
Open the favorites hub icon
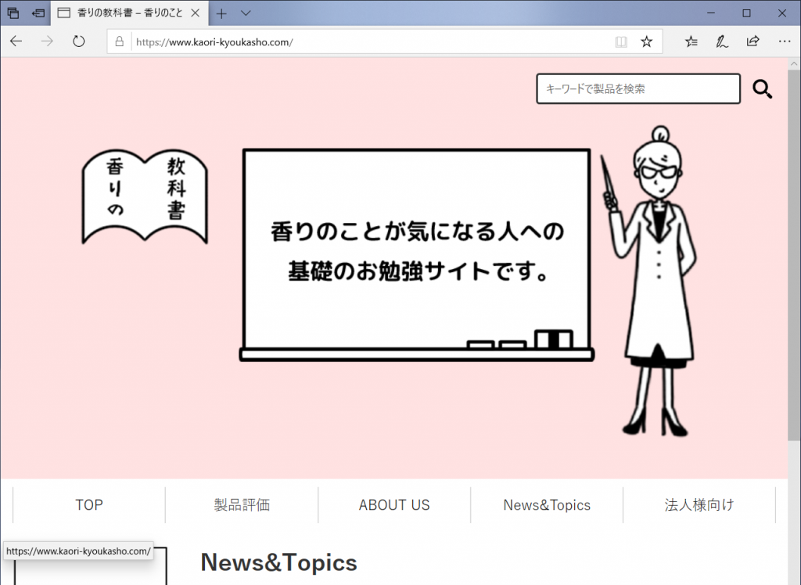coord(691,41)
